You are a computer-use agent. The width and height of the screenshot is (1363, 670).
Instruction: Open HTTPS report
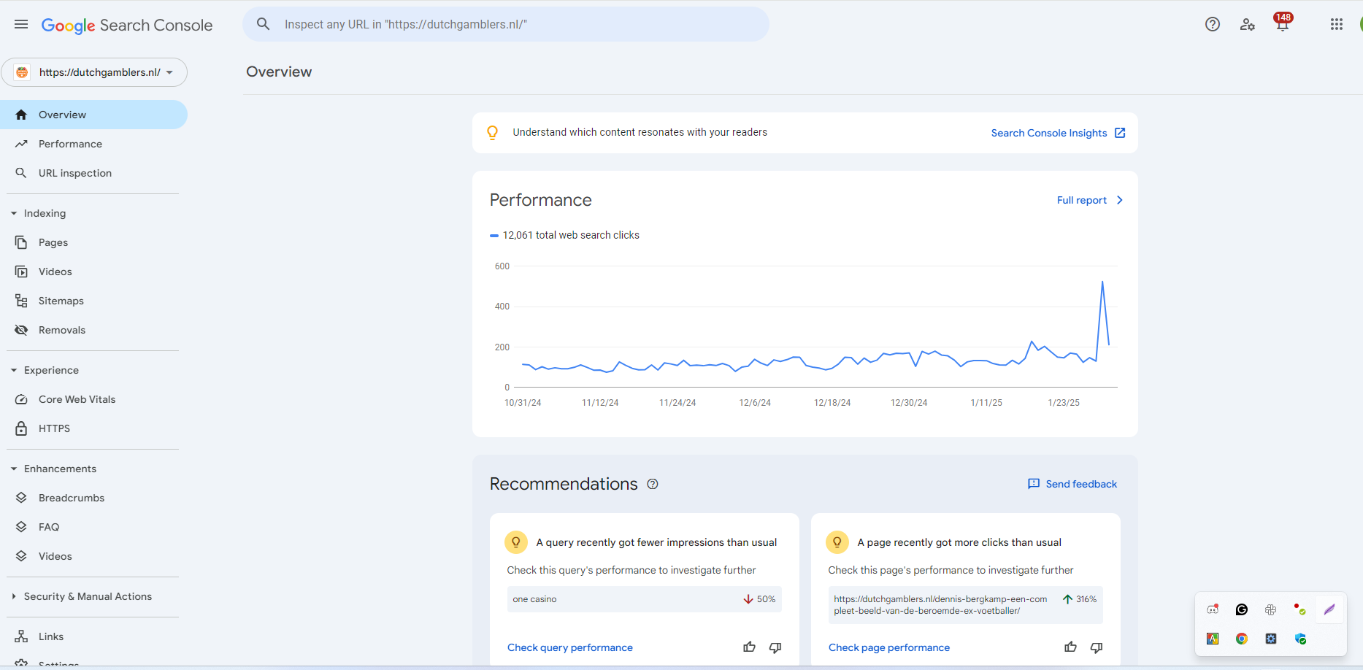click(x=93, y=428)
